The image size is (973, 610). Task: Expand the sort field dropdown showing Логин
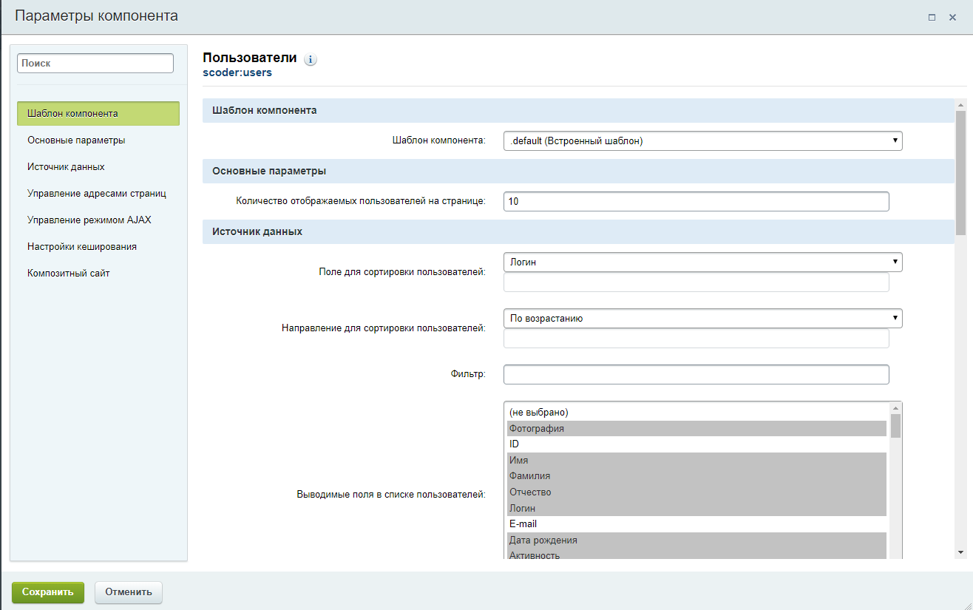point(702,262)
